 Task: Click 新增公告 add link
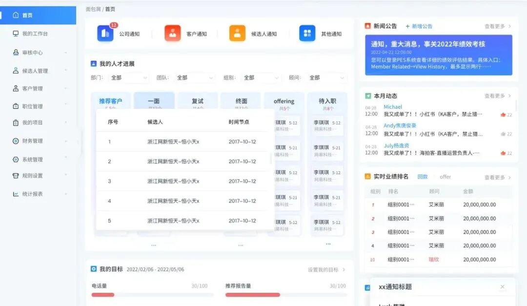(419, 26)
